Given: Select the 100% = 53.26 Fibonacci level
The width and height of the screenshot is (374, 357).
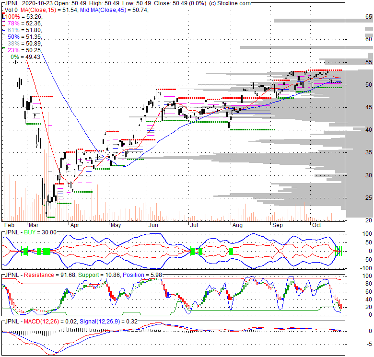Looking at the screenshot, I should click(x=23, y=17).
